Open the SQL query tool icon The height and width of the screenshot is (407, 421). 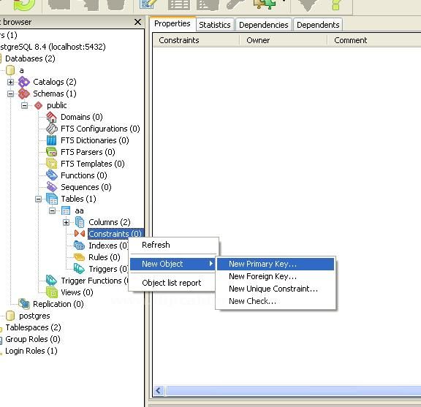coord(148,4)
